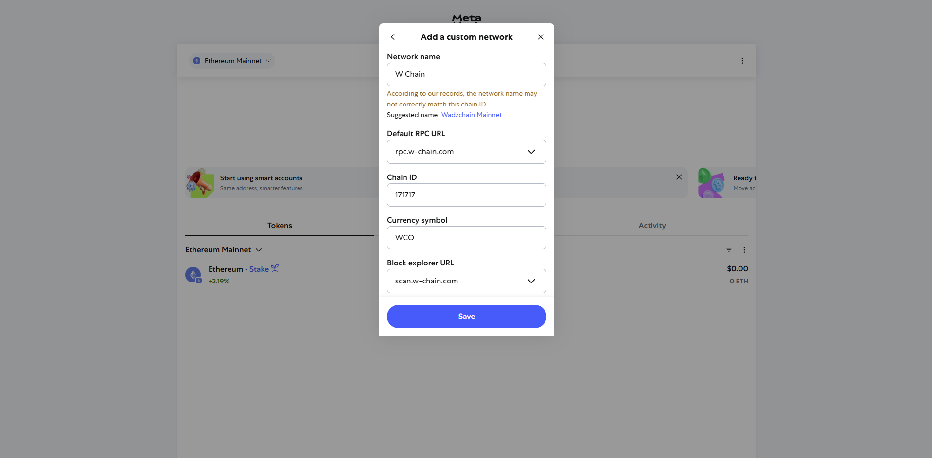Dismiss the smart accounts banner

679,177
